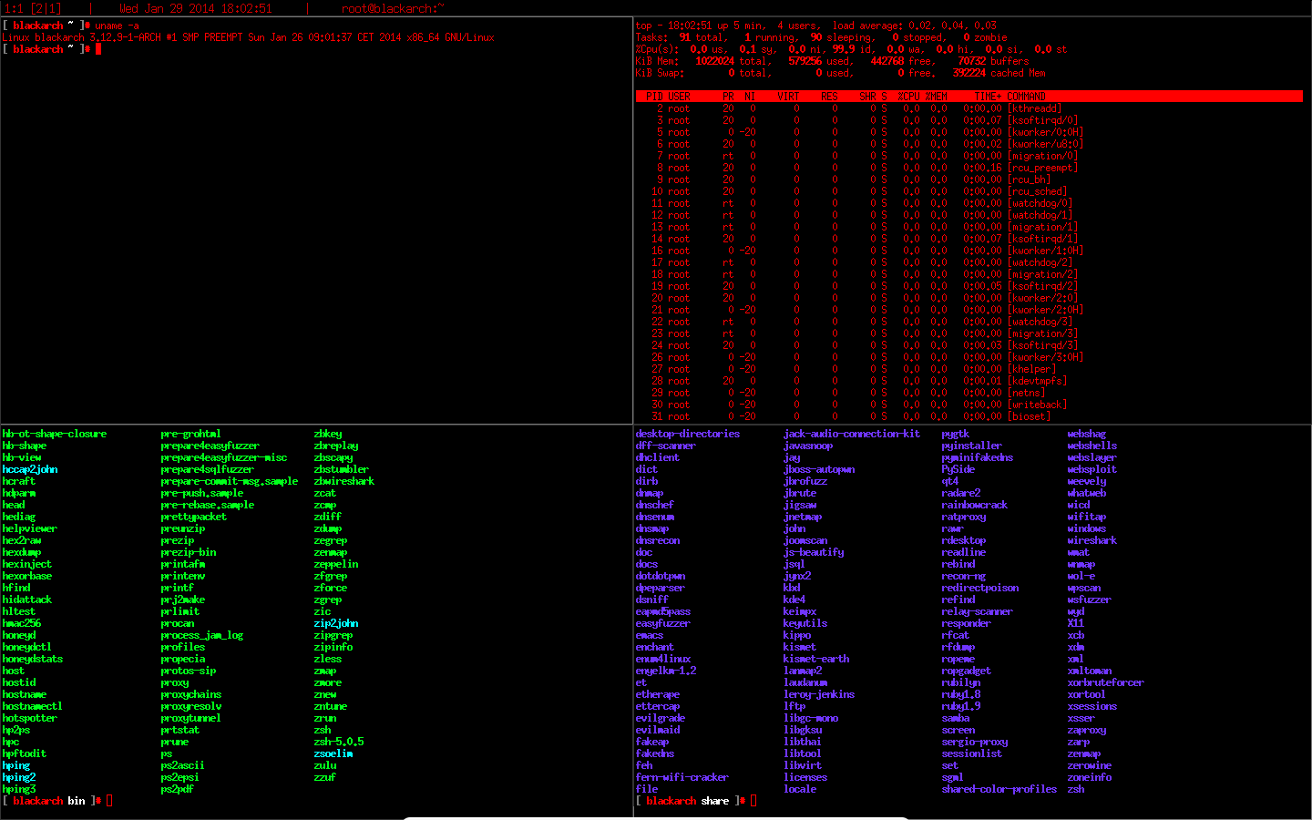This screenshot has height=820, width=1312.
Task: Select zbwireshark in the bin listing
Action: tap(343, 481)
